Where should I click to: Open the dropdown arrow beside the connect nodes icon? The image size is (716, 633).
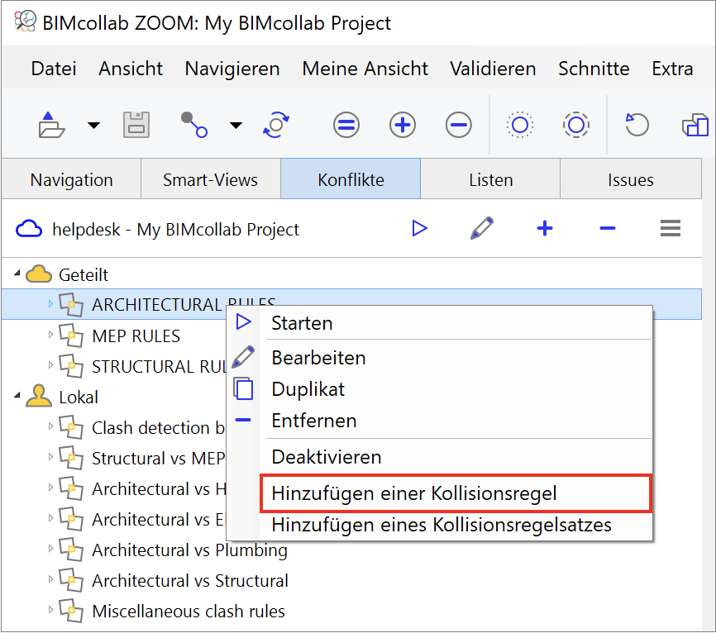(x=236, y=125)
